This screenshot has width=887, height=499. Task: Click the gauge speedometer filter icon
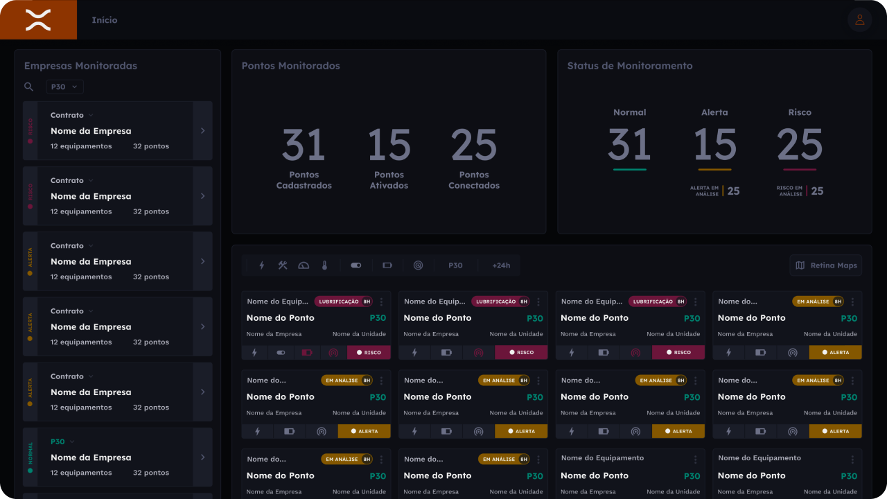[304, 265]
